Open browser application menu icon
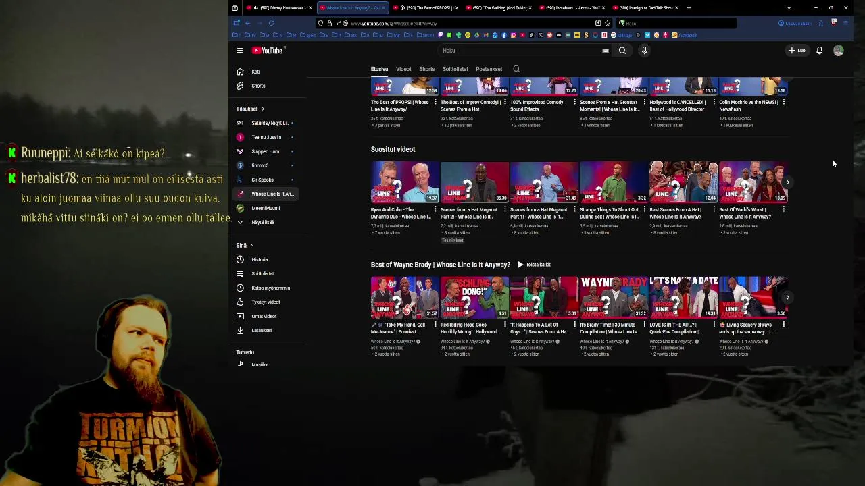 click(x=845, y=23)
